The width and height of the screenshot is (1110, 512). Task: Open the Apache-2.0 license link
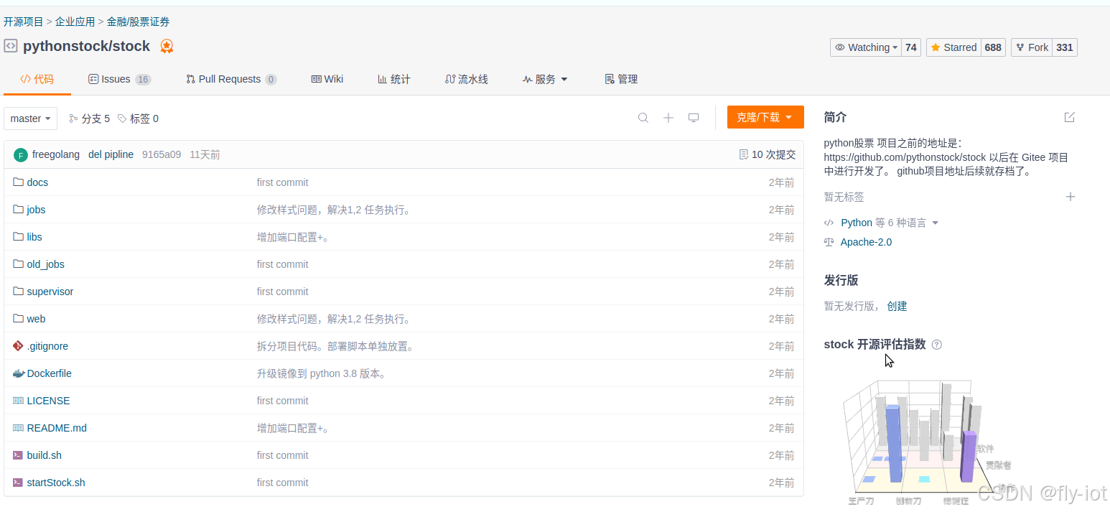866,243
